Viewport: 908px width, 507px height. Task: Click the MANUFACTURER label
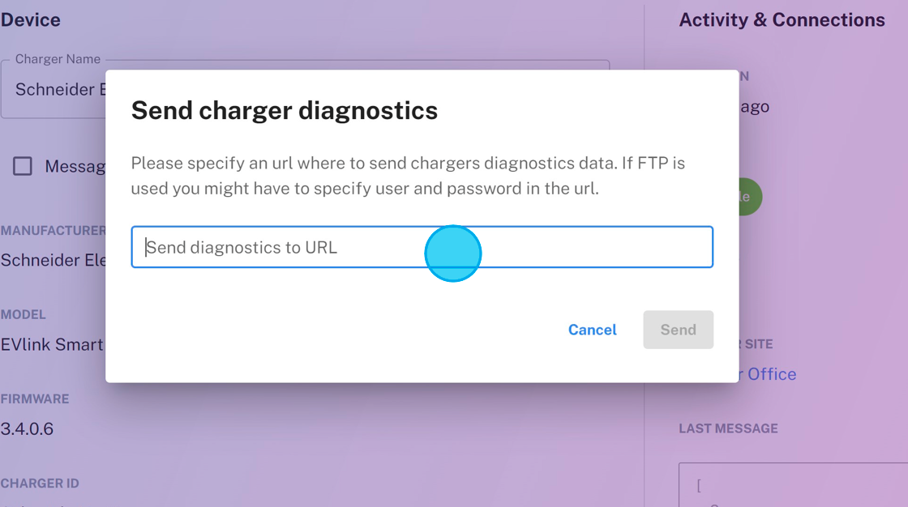[x=53, y=231]
